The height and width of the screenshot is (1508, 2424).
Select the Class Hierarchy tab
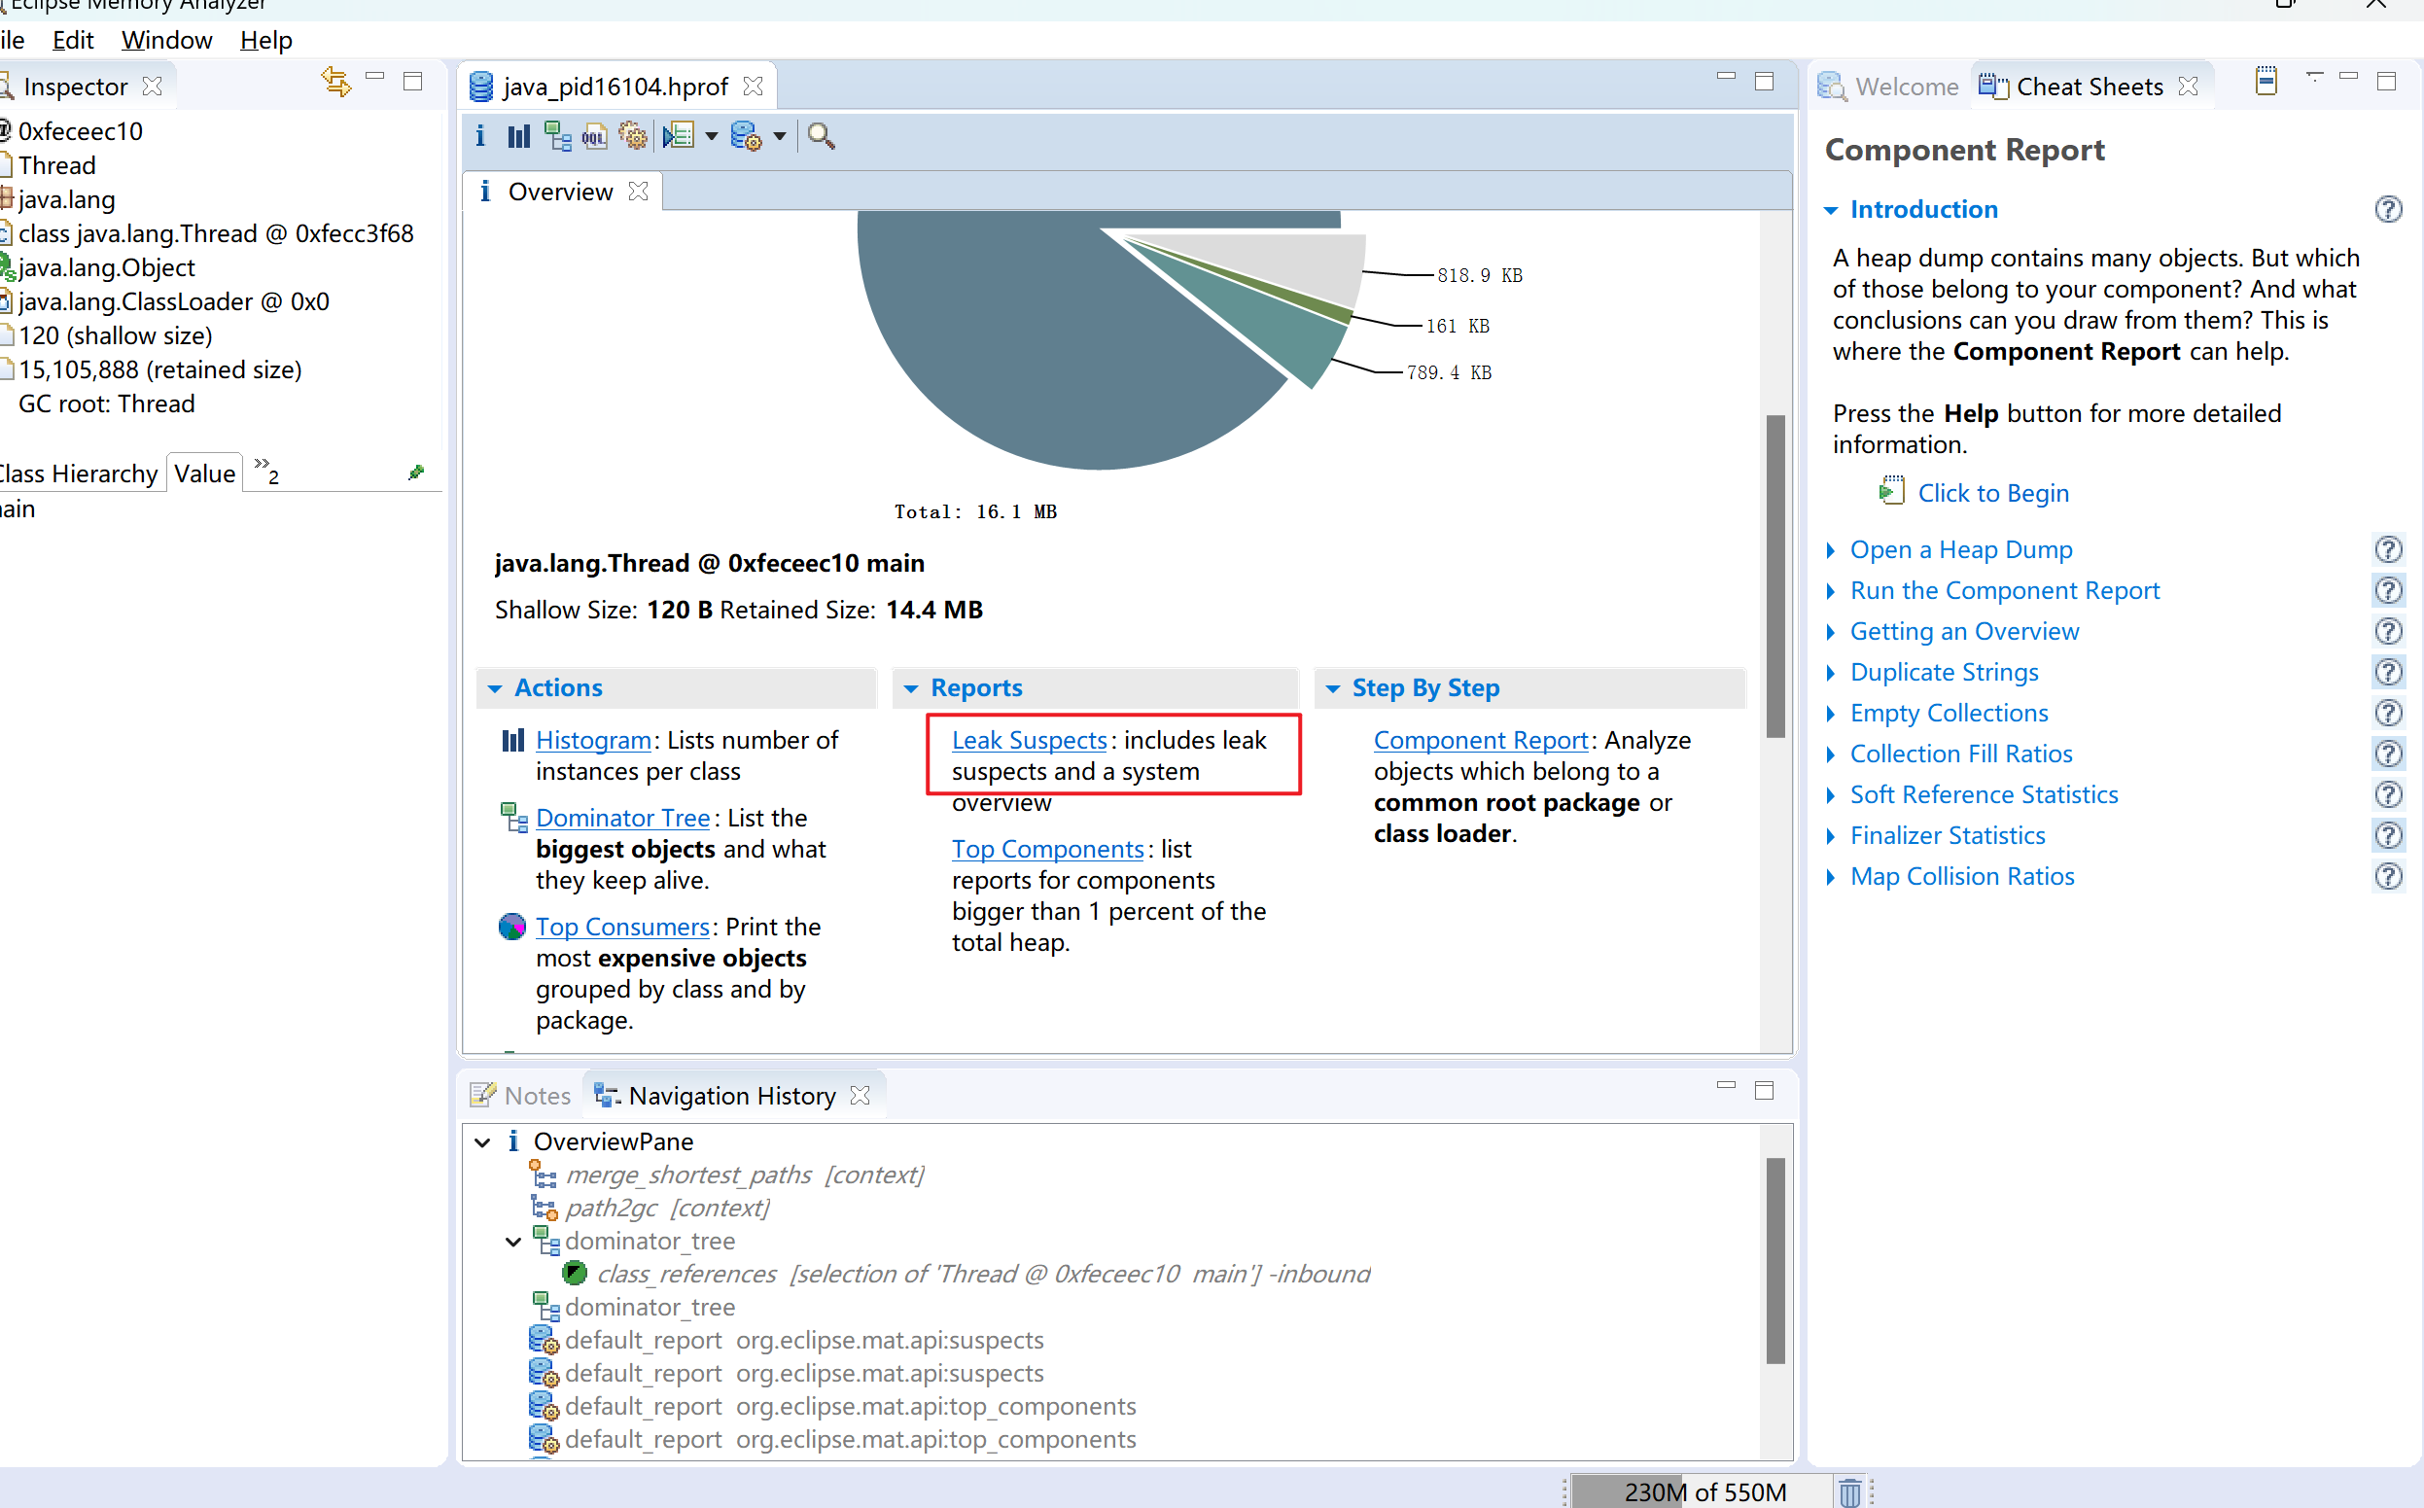click(78, 473)
